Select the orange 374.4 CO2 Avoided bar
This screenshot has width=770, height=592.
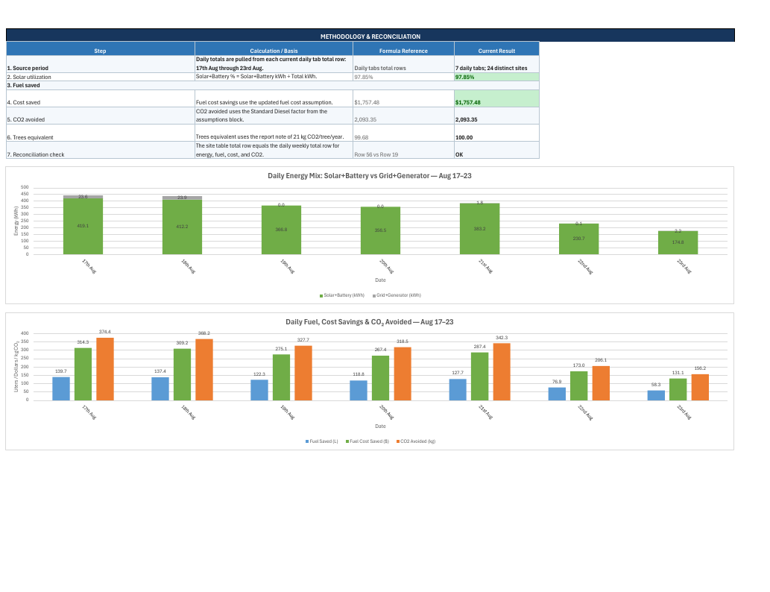tap(105, 369)
